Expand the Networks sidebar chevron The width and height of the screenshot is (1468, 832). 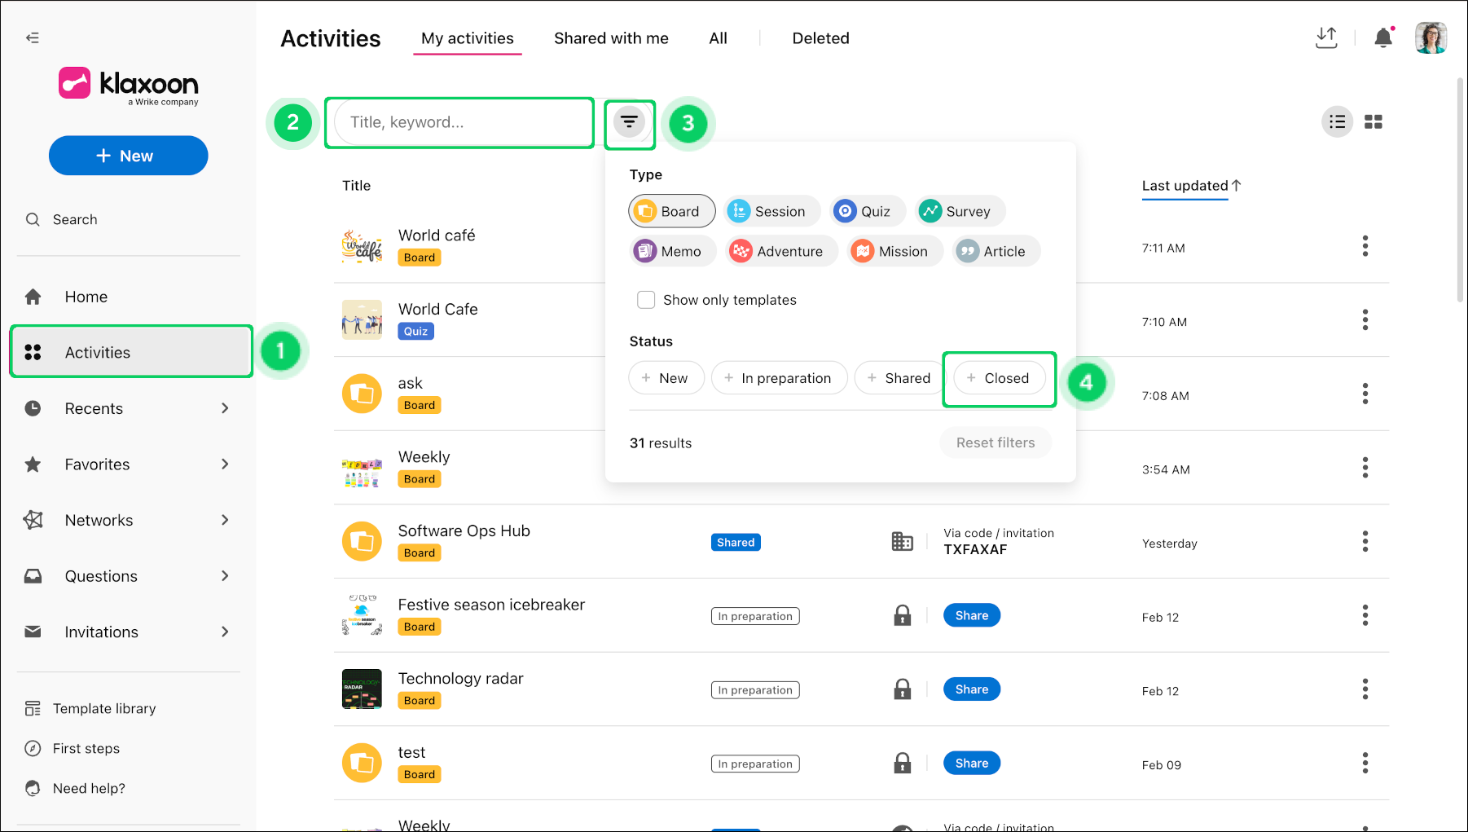225,520
